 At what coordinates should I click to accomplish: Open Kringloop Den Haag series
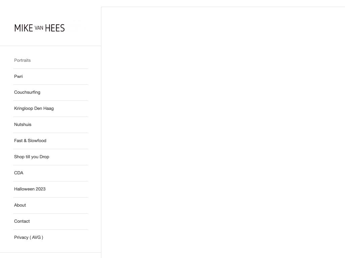[34, 109]
